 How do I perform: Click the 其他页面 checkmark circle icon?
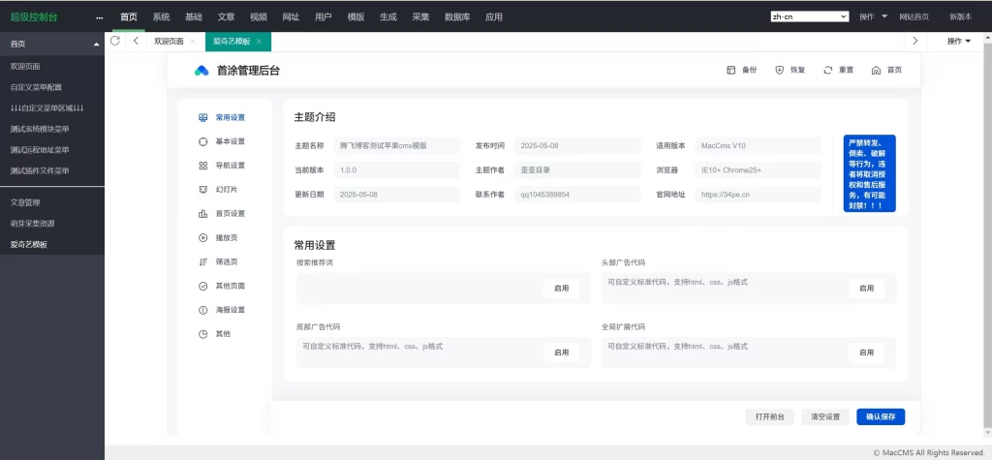203,286
